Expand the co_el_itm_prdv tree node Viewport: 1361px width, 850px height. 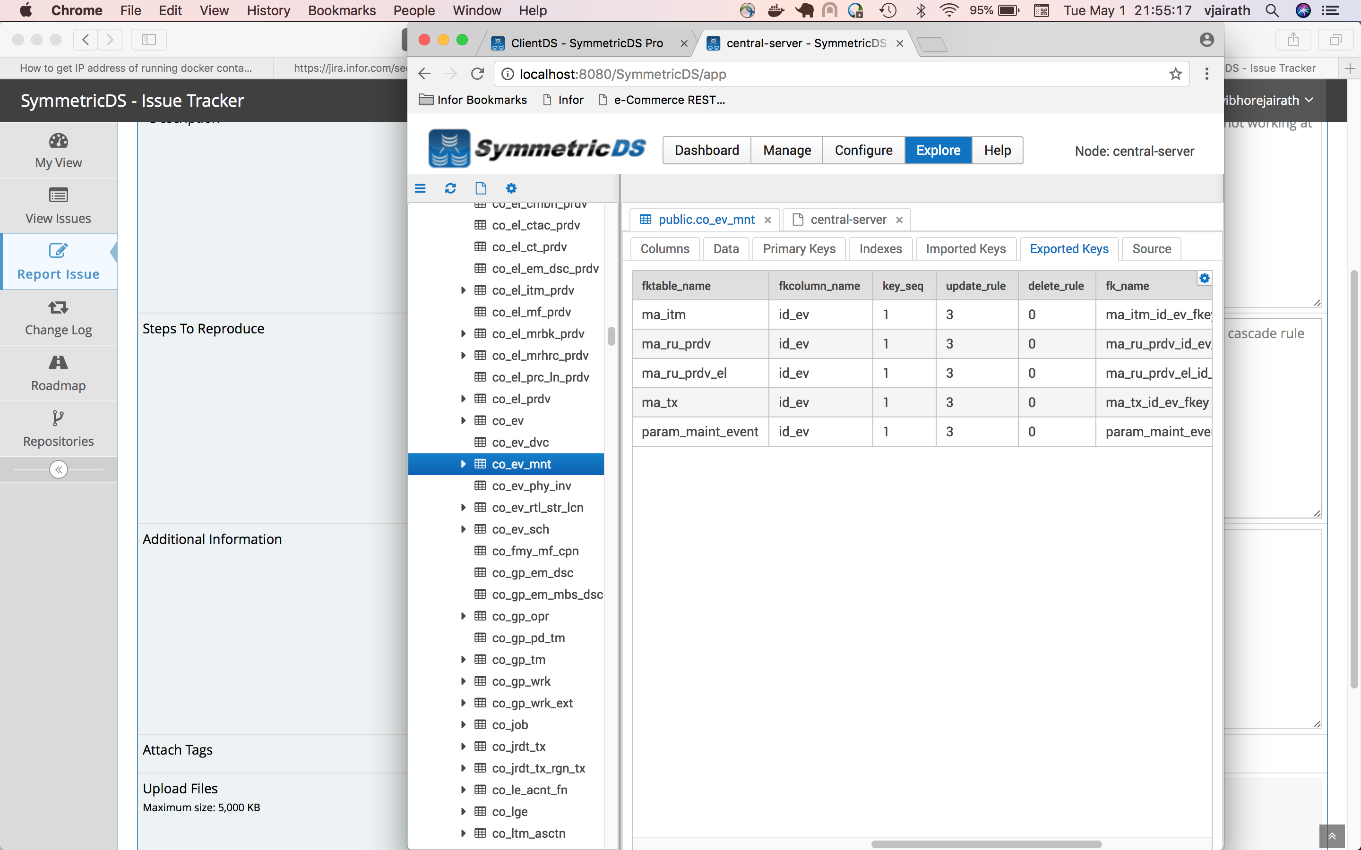tap(464, 290)
